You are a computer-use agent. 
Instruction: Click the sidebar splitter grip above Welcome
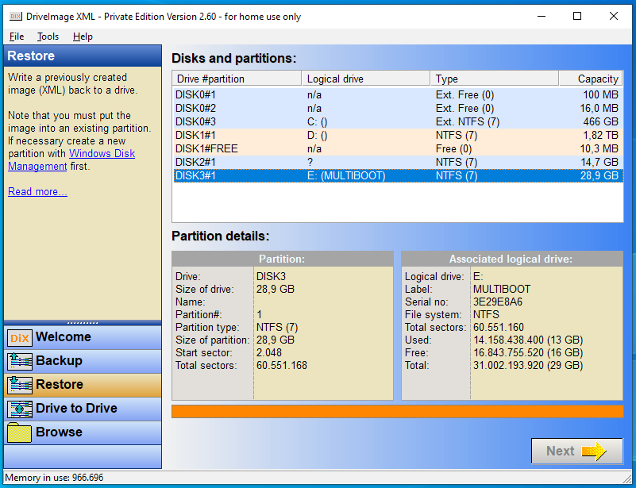[x=83, y=323]
